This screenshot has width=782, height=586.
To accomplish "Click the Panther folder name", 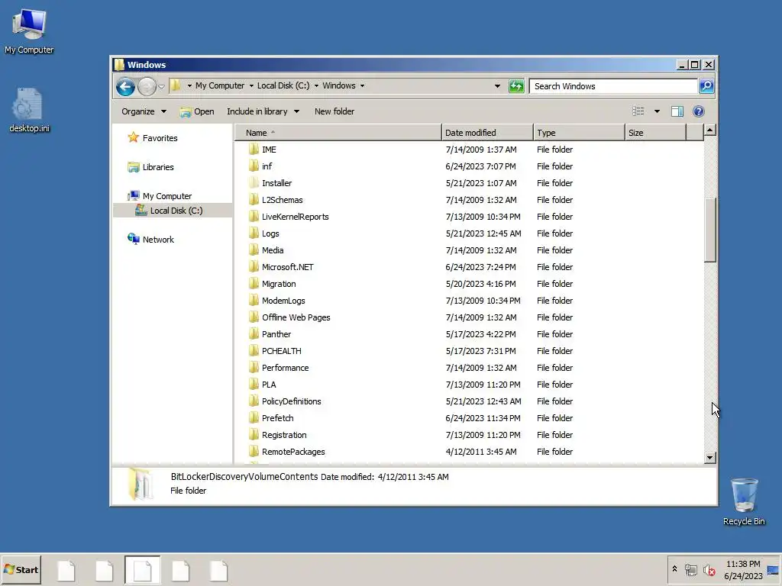I will (276, 334).
